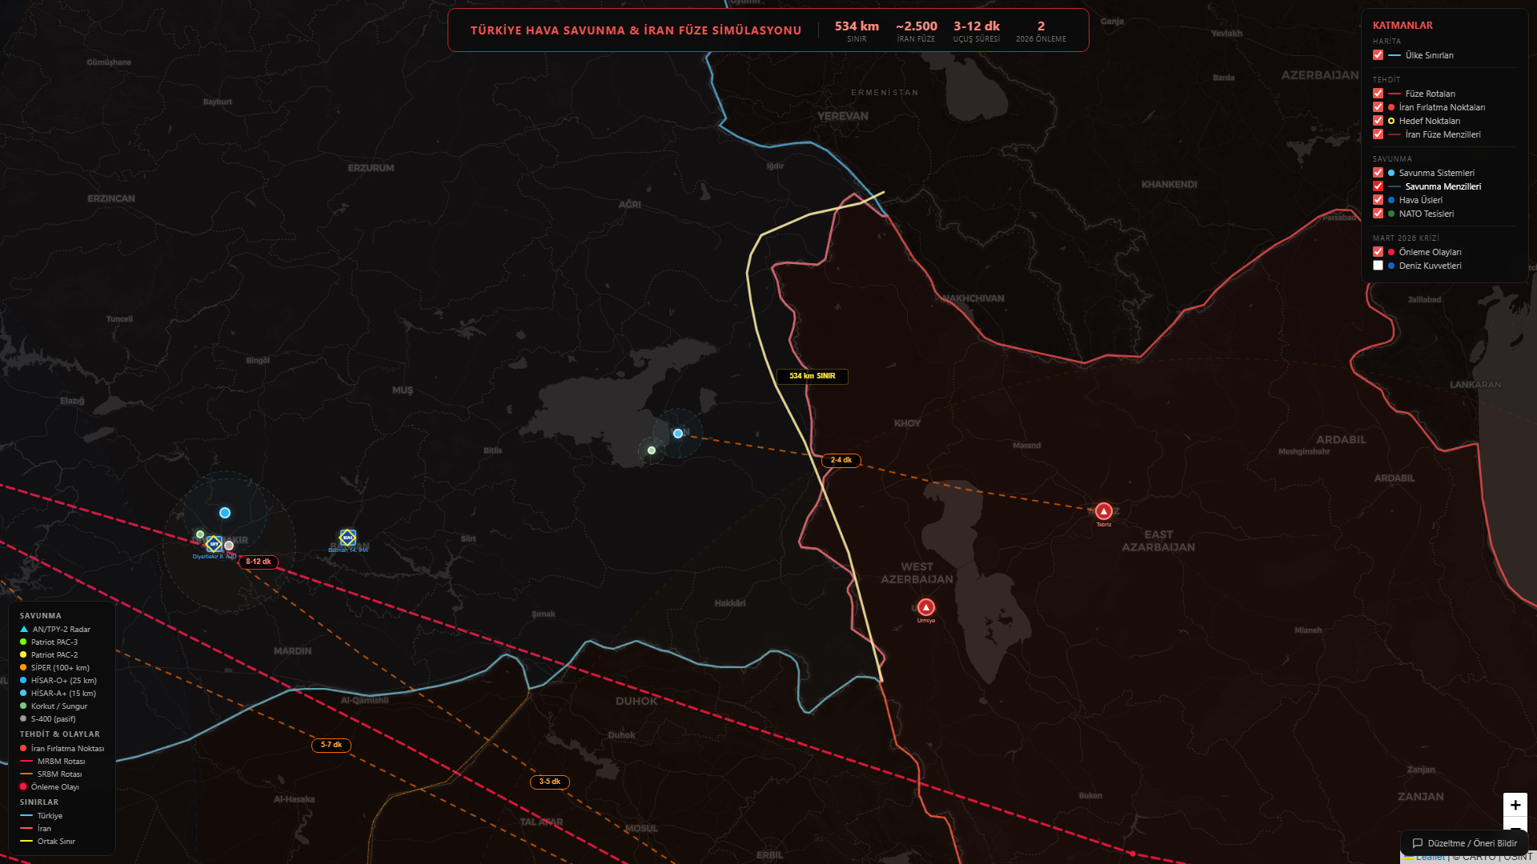Click the green Korkut marker near Van
This screenshot has width=1537, height=864.
point(652,450)
